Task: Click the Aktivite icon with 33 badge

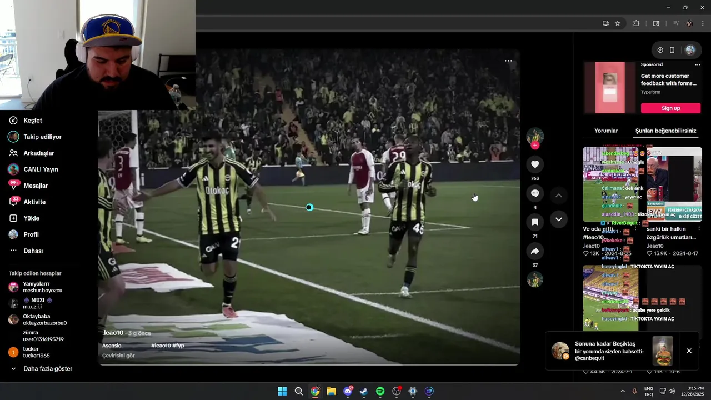Action: click(13, 202)
